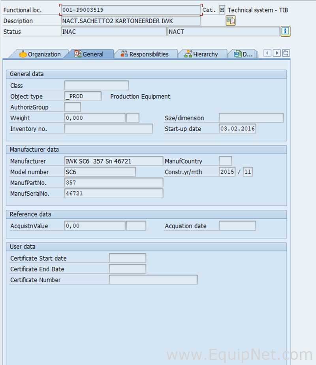Viewport: 316px width, 365px height.
Task: Focus the Inventory no. field
Action: [x=109, y=128]
